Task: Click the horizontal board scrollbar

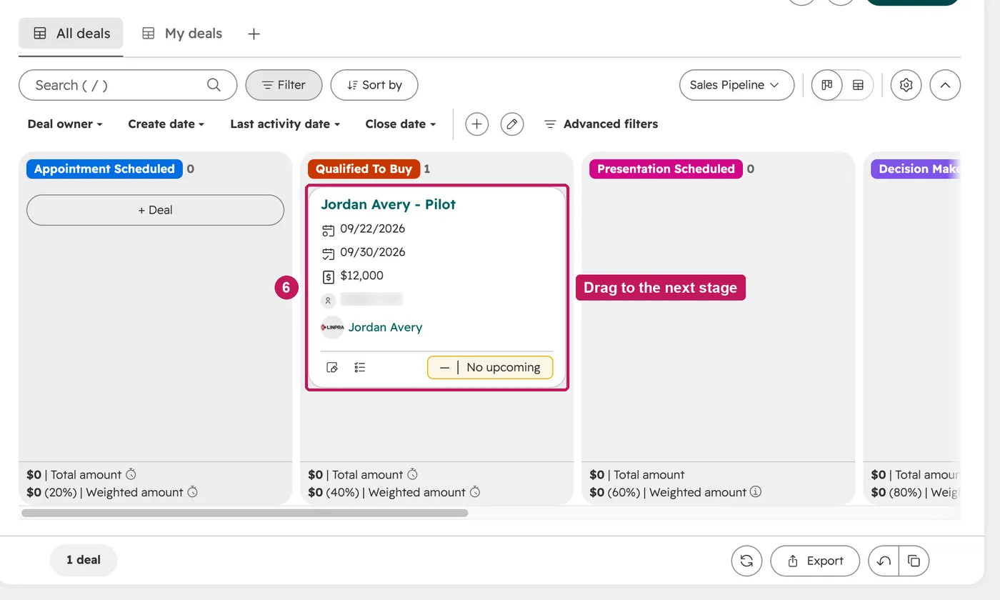Action: pyautogui.click(x=244, y=513)
